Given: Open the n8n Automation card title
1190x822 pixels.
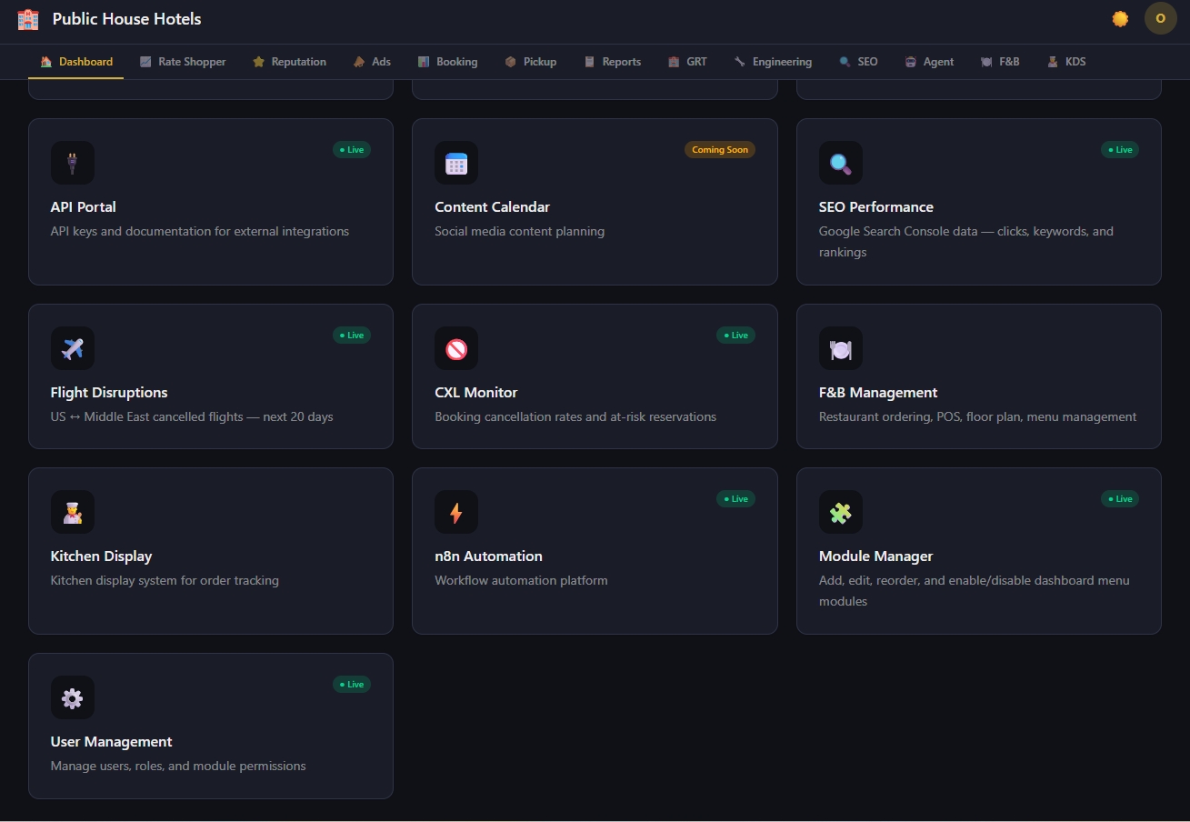Looking at the screenshot, I should click(488, 556).
